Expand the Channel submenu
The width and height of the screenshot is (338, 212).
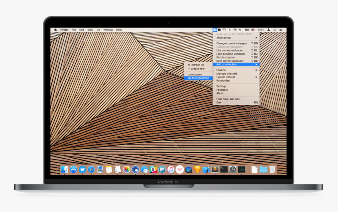236,70
